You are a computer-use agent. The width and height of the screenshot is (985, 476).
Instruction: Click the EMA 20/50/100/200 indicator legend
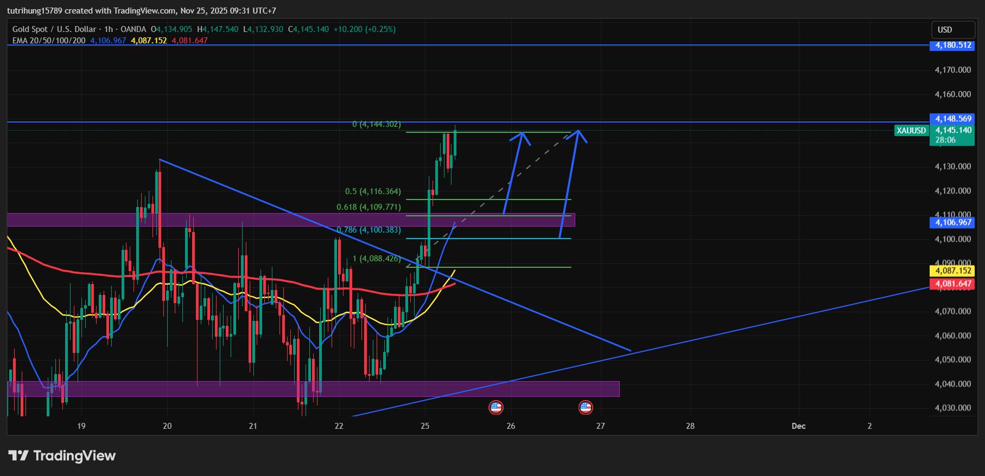pyautogui.click(x=49, y=41)
